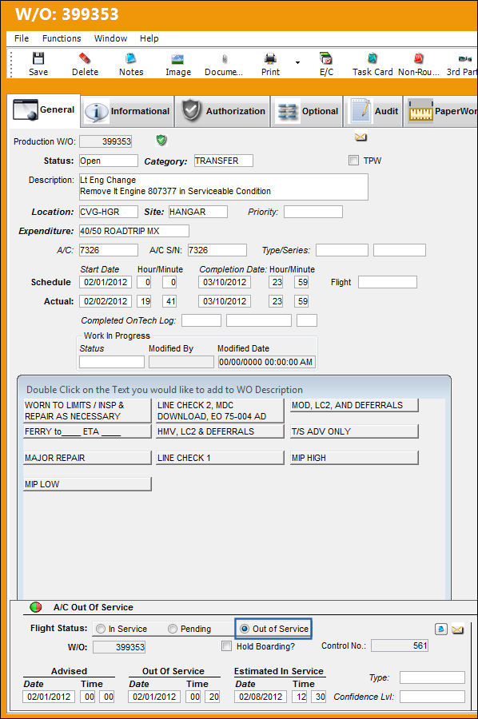Click Estimated In Service date 02/08/2012
Screen dimensions: 478x719
[261, 697]
